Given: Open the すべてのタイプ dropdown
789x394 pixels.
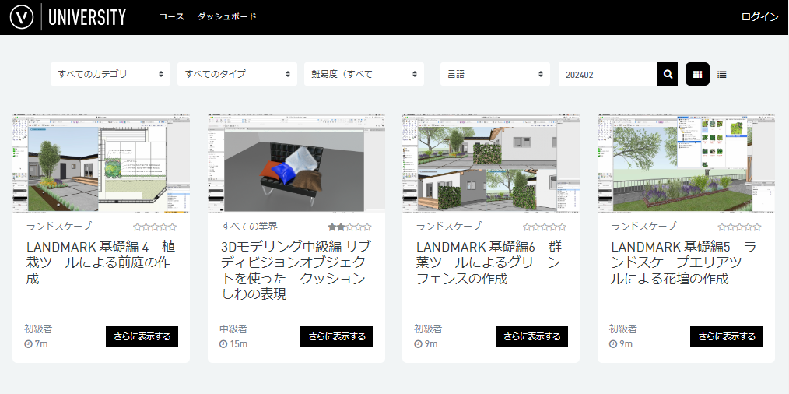Looking at the screenshot, I should tap(237, 74).
